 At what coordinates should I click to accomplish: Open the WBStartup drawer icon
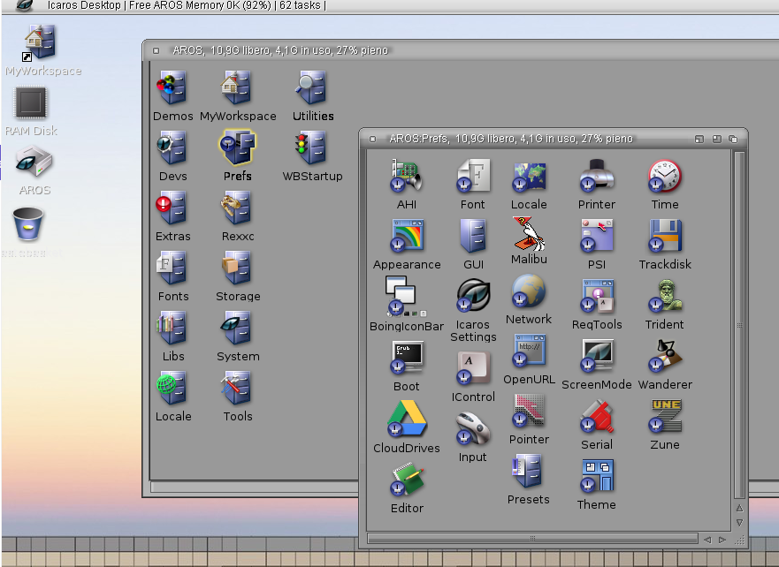tap(311, 147)
